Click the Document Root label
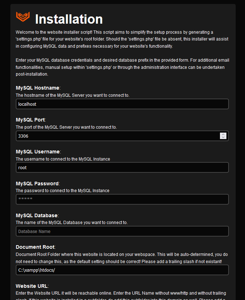The width and height of the screenshot is (245, 300). tap(35, 247)
